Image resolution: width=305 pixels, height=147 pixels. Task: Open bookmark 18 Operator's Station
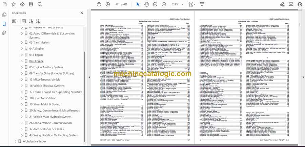pyautogui.click(x=43, y=98)
